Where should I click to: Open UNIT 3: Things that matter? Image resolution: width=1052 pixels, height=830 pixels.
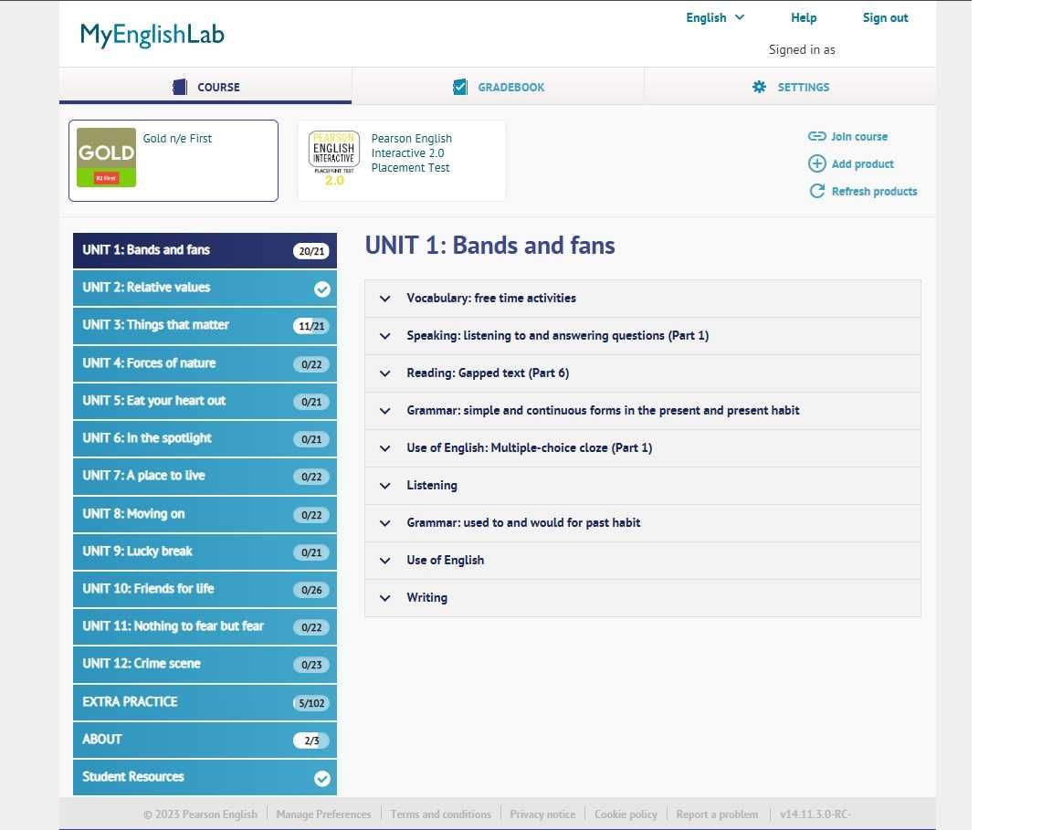(x=205, y=325)
